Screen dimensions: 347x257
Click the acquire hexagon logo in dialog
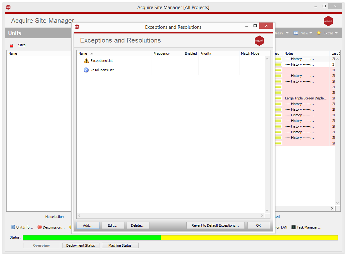pos(259,41)
